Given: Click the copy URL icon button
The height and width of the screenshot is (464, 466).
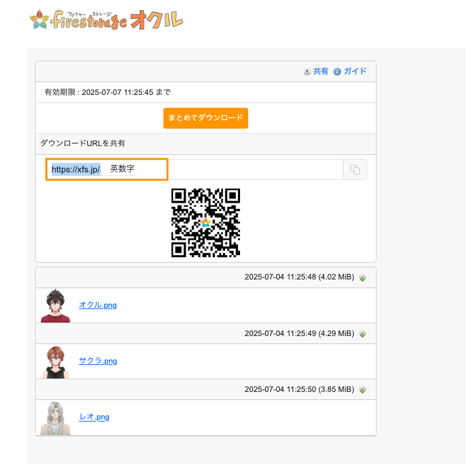Looking at the screenshot, I should pyautogui.click(x=355, y=169).
